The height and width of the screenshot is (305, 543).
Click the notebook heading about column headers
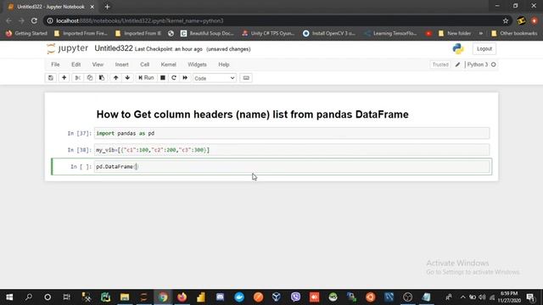(x=253, y=114)
